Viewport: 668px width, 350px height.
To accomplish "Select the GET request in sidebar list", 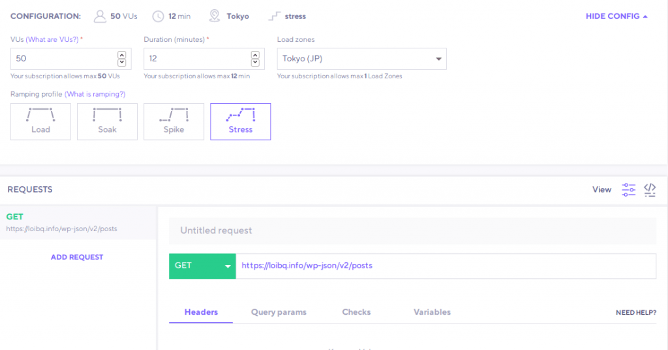I will 78,223.
